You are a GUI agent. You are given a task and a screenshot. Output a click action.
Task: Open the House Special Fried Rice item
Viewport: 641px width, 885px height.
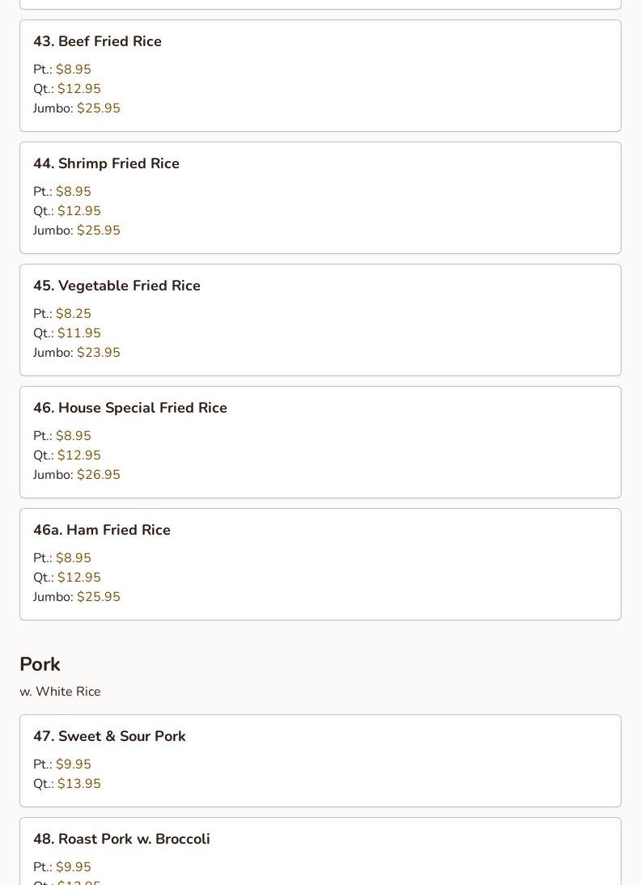(x=129, y=408)
